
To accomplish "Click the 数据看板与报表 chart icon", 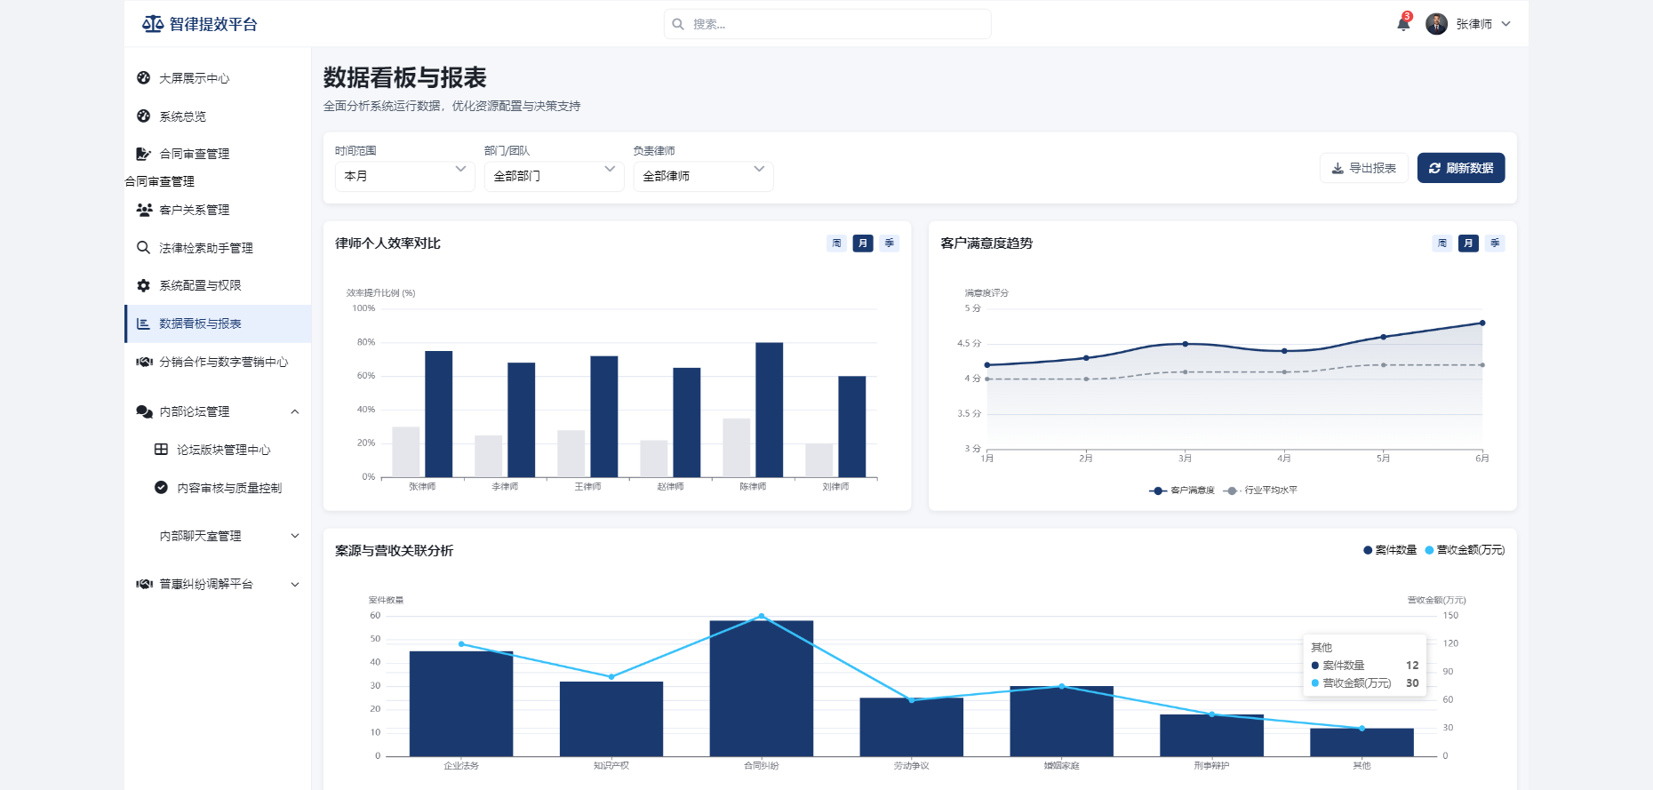I will (143, 323).
